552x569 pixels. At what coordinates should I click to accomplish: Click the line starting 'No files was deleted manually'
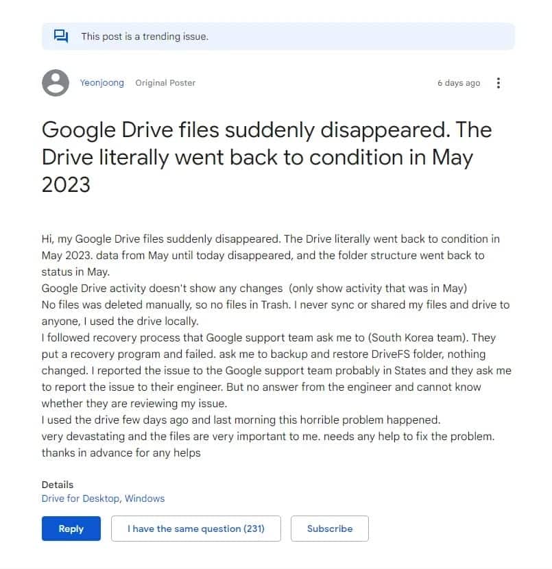point(276,305)
